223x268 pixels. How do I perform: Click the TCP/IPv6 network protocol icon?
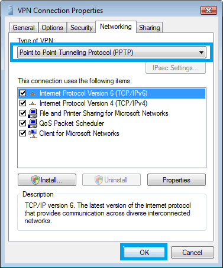33,93
